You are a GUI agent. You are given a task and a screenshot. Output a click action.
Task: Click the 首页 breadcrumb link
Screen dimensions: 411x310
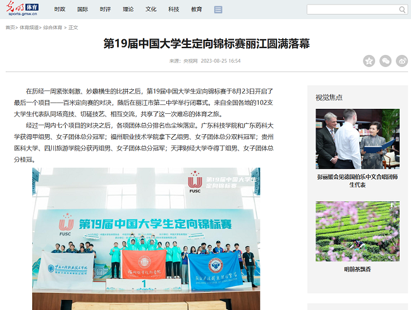click(11, 28)
